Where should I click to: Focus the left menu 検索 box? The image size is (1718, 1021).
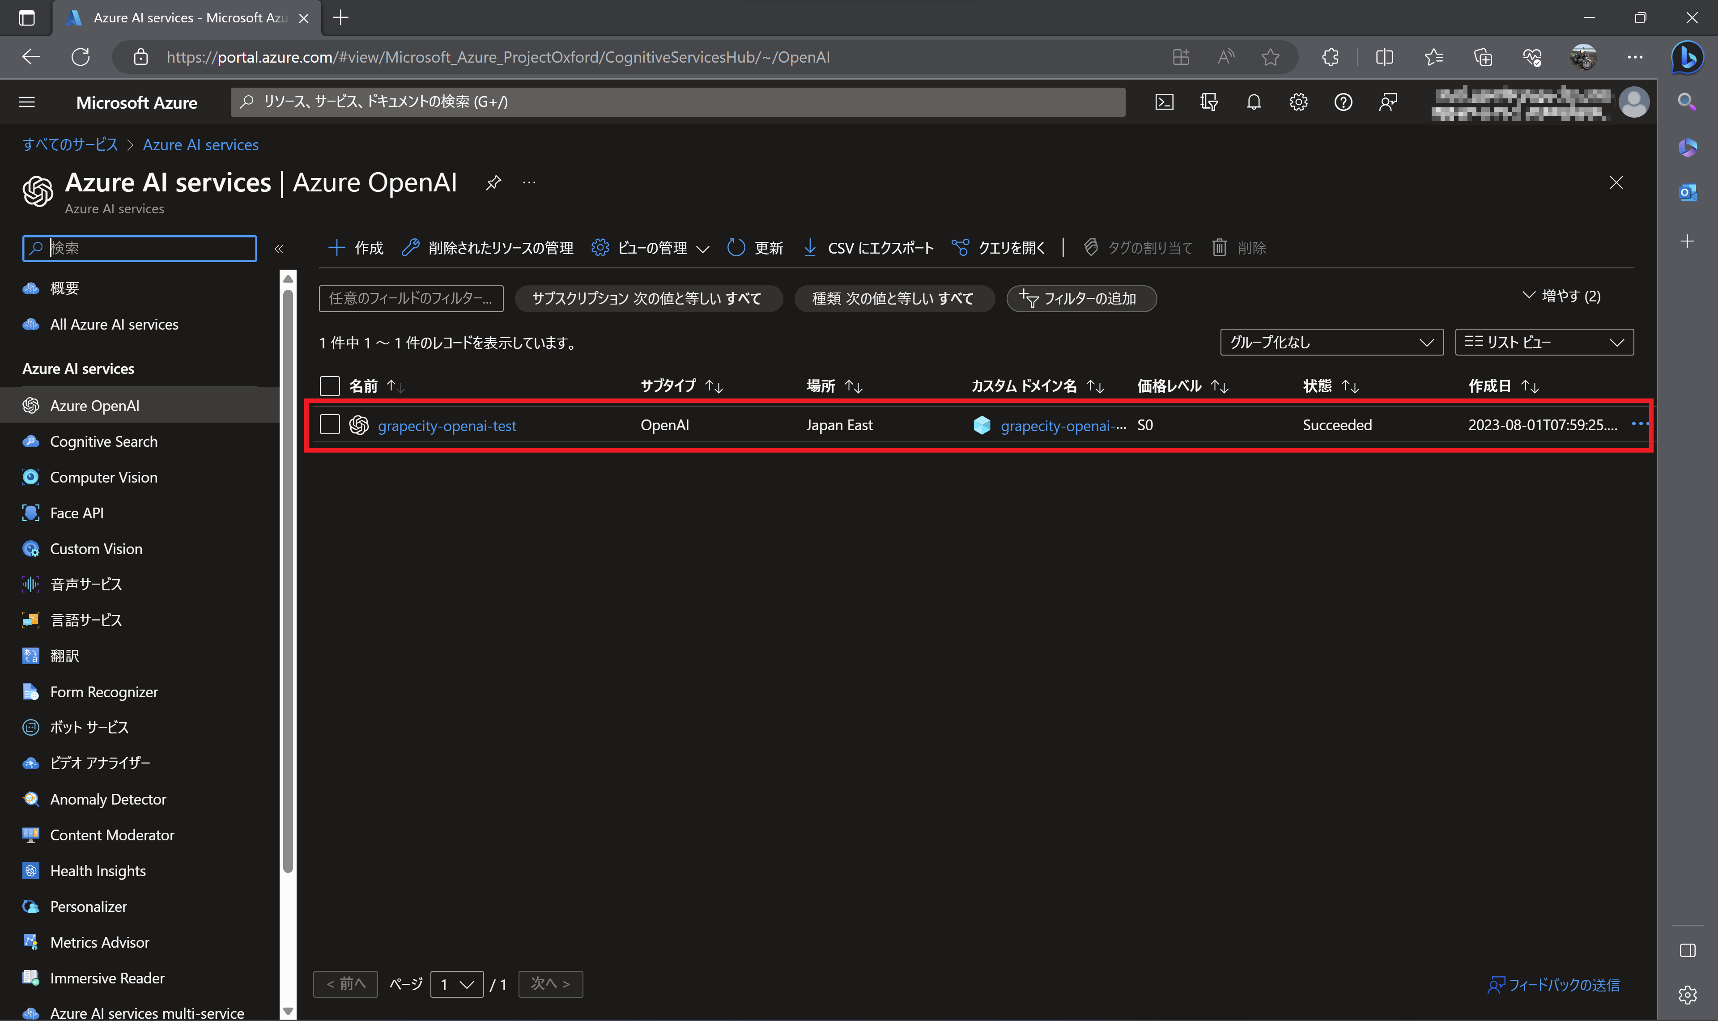(140, 248)
